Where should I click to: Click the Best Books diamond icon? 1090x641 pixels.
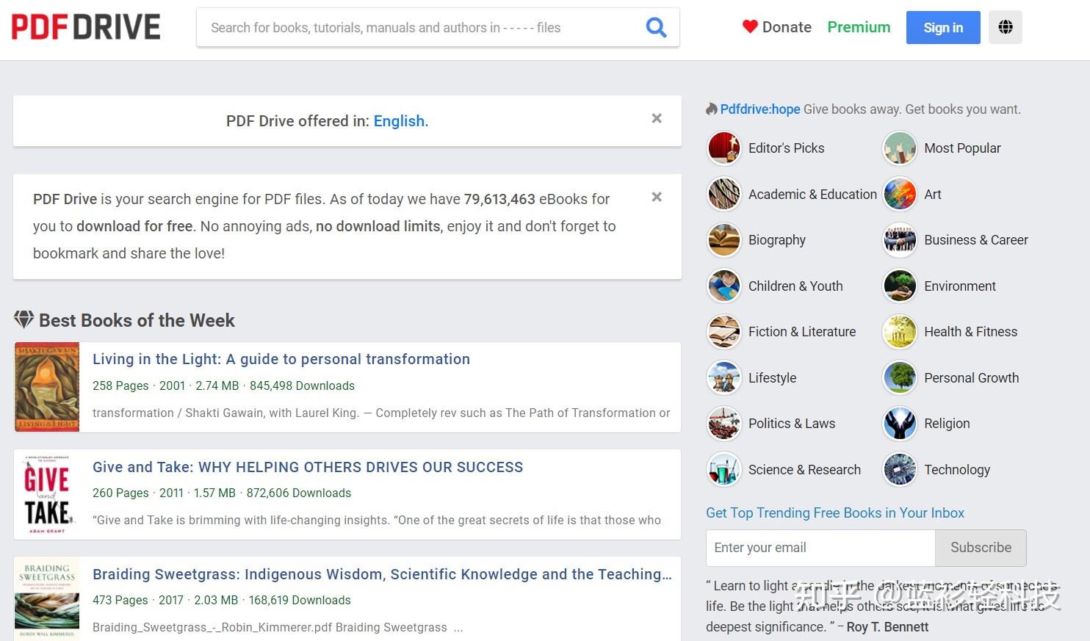[24, 319]
